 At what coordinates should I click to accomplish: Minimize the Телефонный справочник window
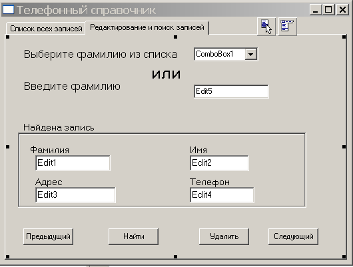[316, 10]
